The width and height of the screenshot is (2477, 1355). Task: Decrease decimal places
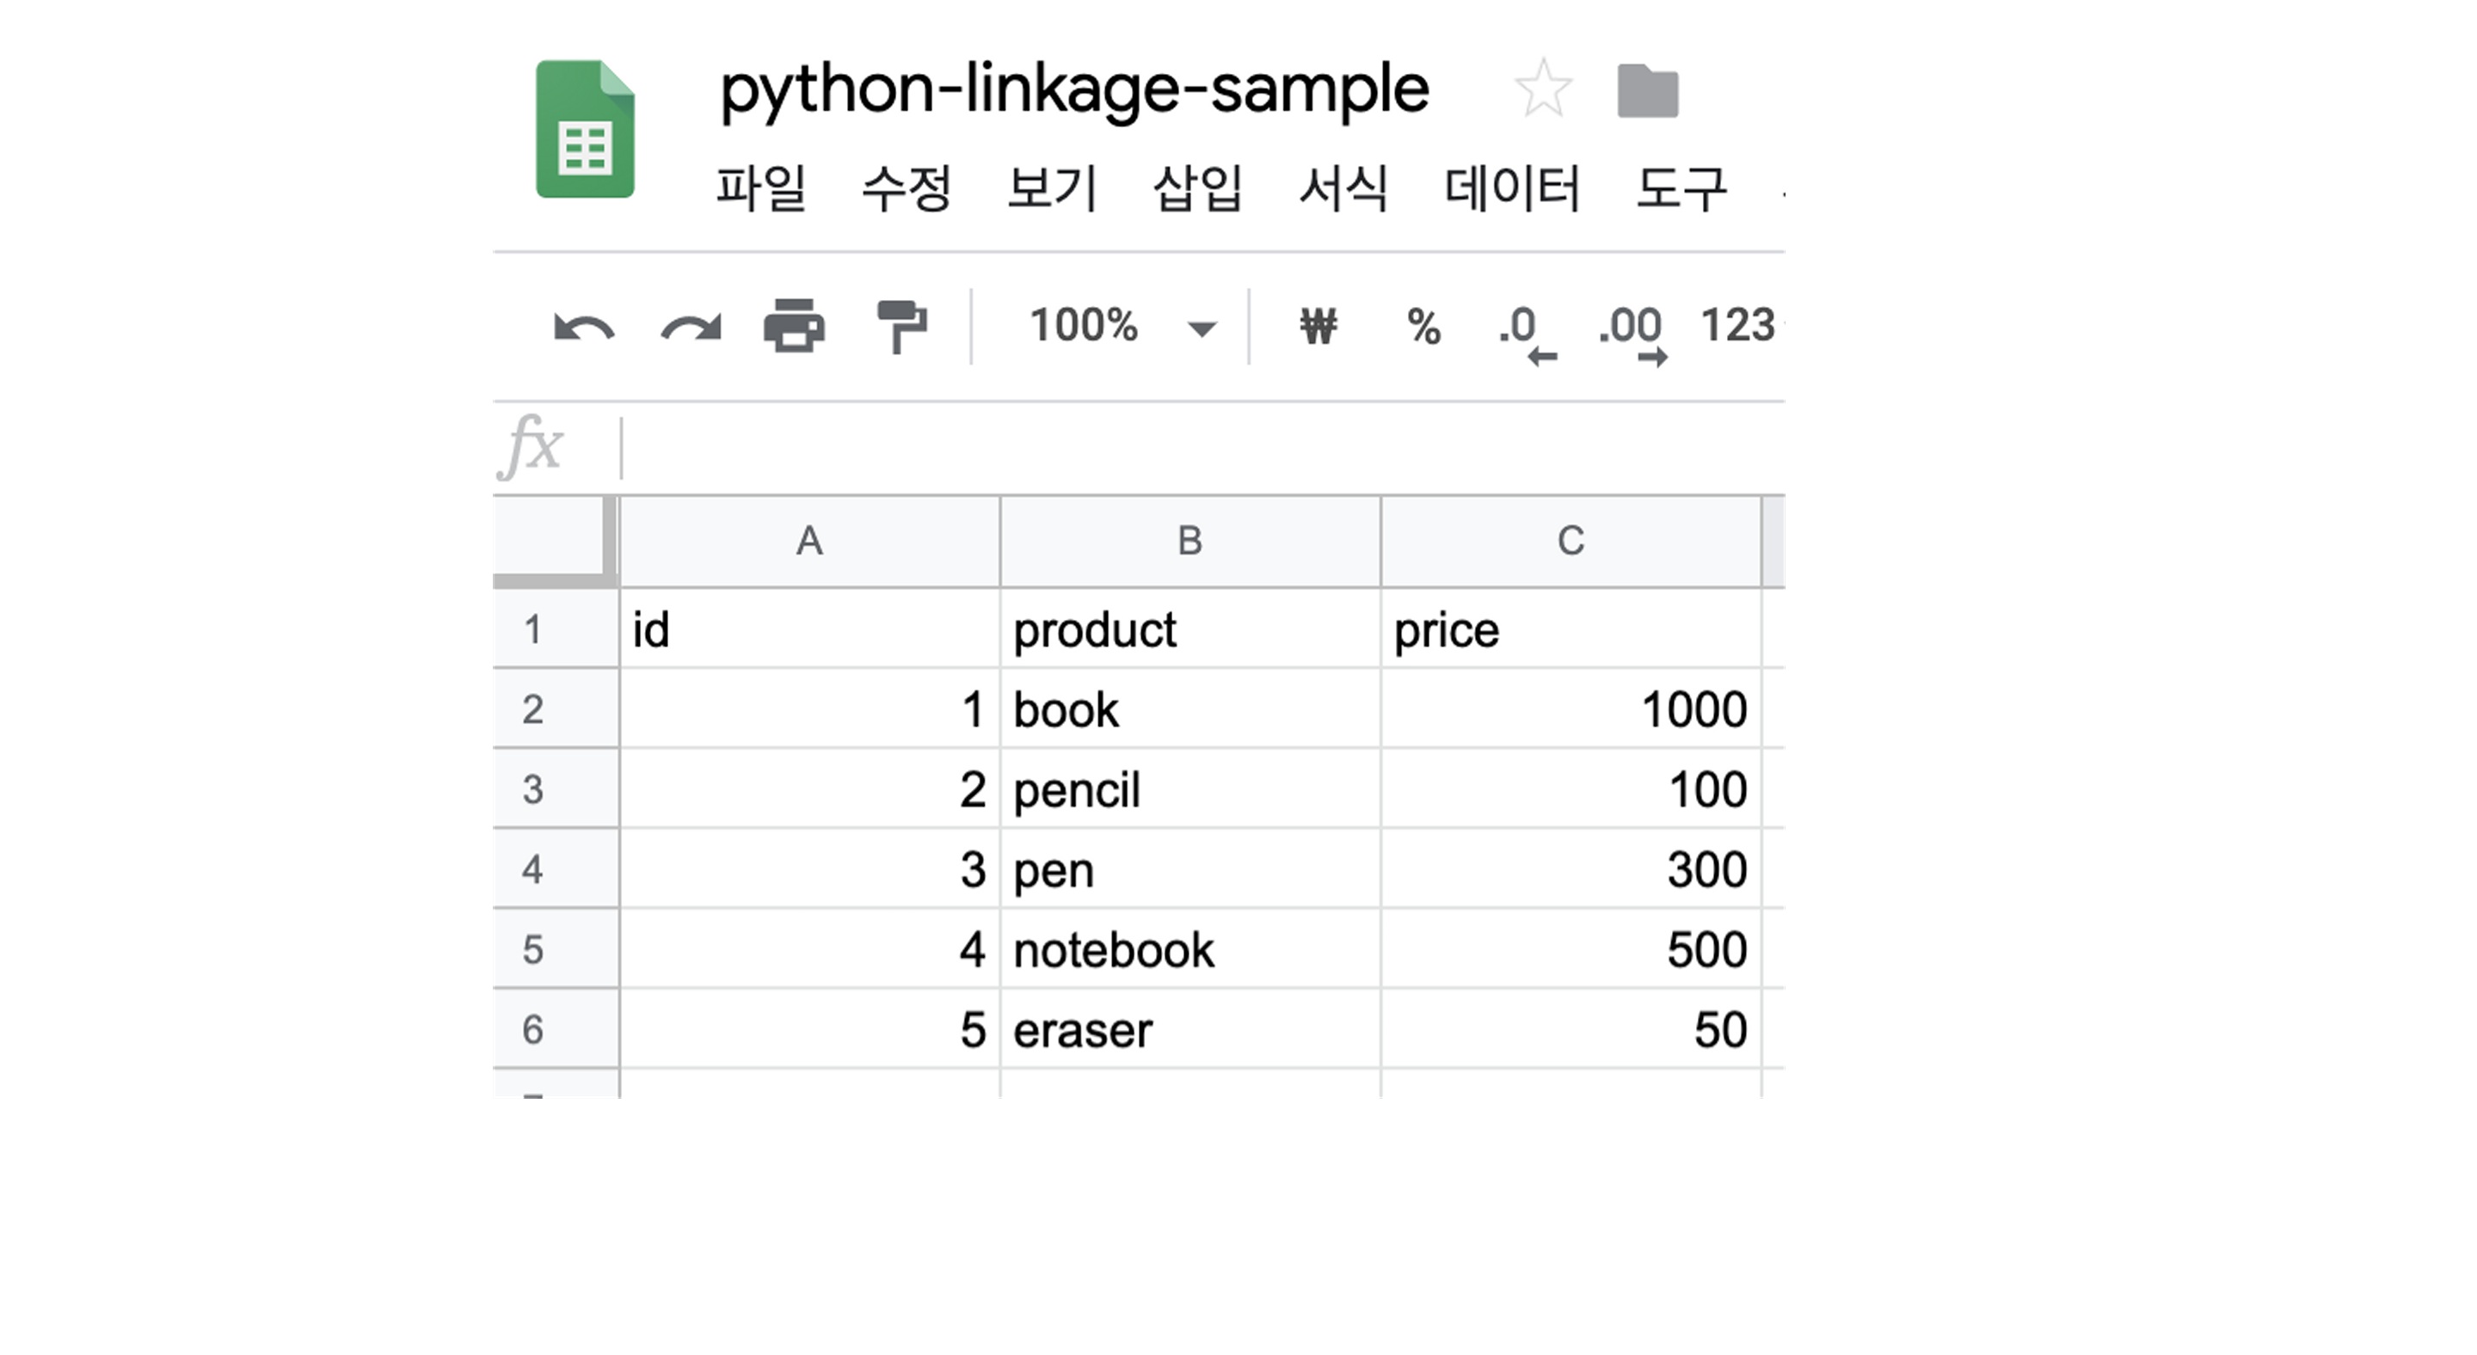coord(1529,334)
